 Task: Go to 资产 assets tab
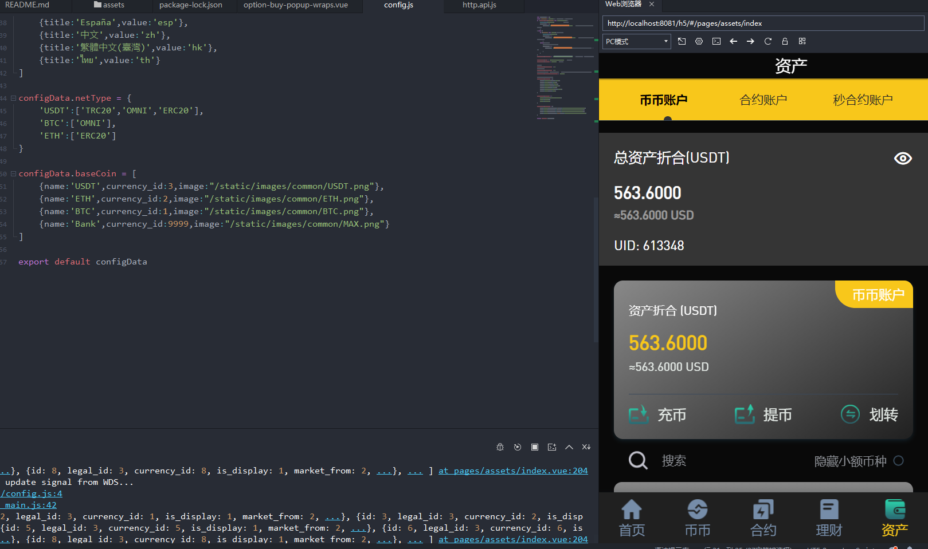tap(895, 518)
